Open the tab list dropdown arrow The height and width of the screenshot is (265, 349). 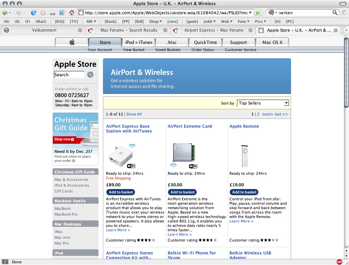pos(346,30)
